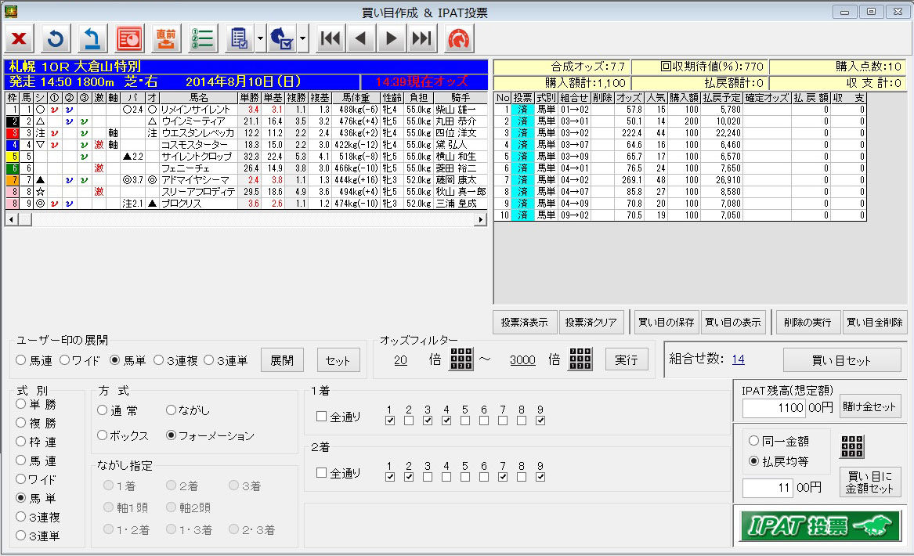914x556 pixels.
Task: Click odds filter lower value 20
Action: point(400,360)
